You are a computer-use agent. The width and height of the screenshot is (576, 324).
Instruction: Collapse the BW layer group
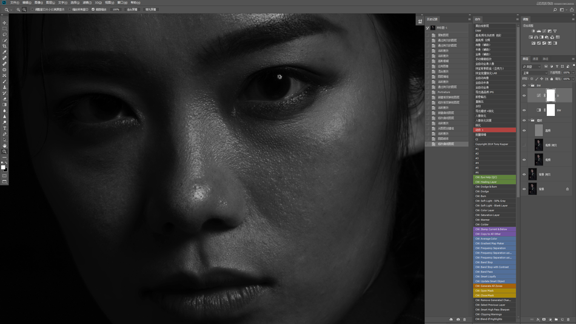tap(529, 86)
